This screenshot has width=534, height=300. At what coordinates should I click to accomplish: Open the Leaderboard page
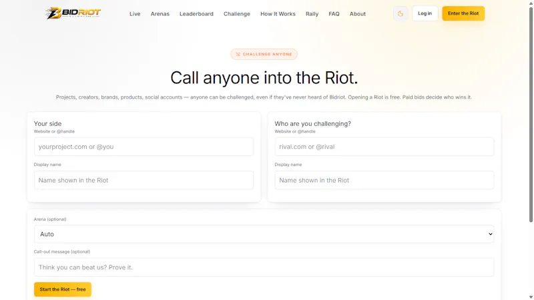pos(196,14)
